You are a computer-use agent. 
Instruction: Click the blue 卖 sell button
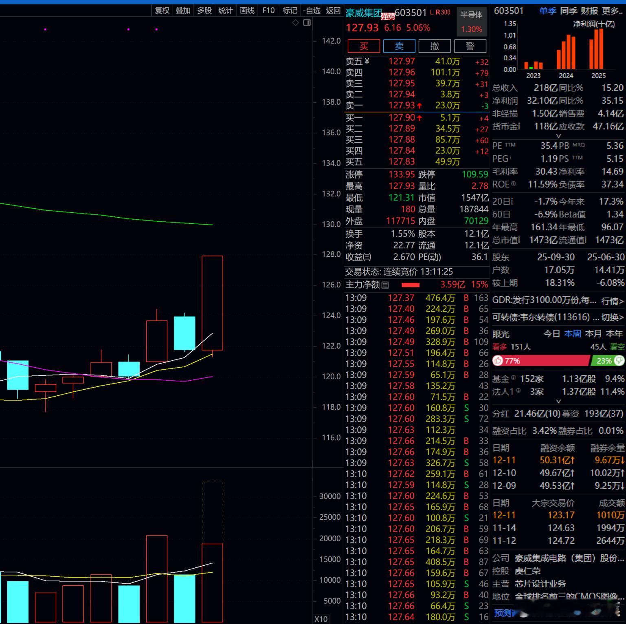(399, 46)
